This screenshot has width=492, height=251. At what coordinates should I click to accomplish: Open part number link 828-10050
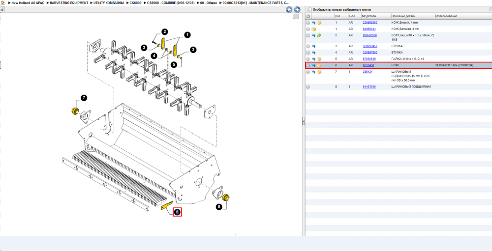tap(369, 35)
